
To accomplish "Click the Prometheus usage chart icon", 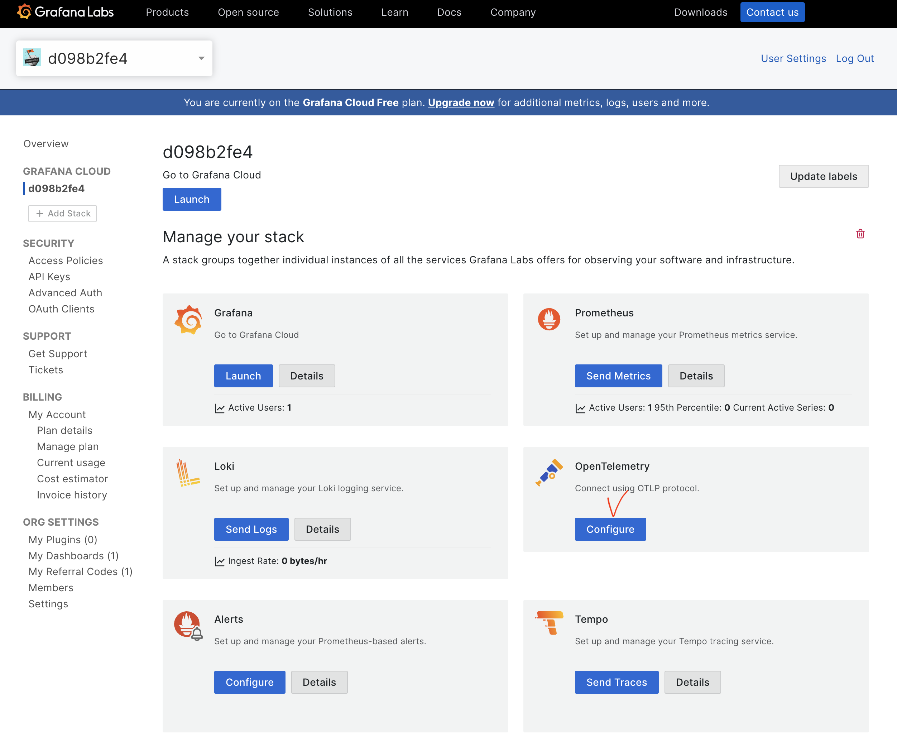I will 580,408.
